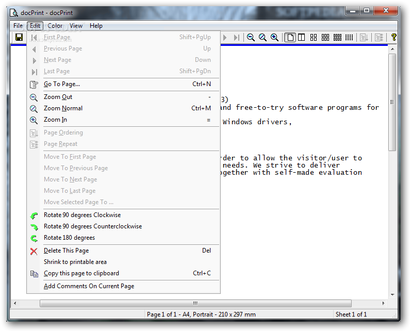
Task: Click the toolbar Page Ordering icon
Action: pyautogui.click(x=364, y=38)
